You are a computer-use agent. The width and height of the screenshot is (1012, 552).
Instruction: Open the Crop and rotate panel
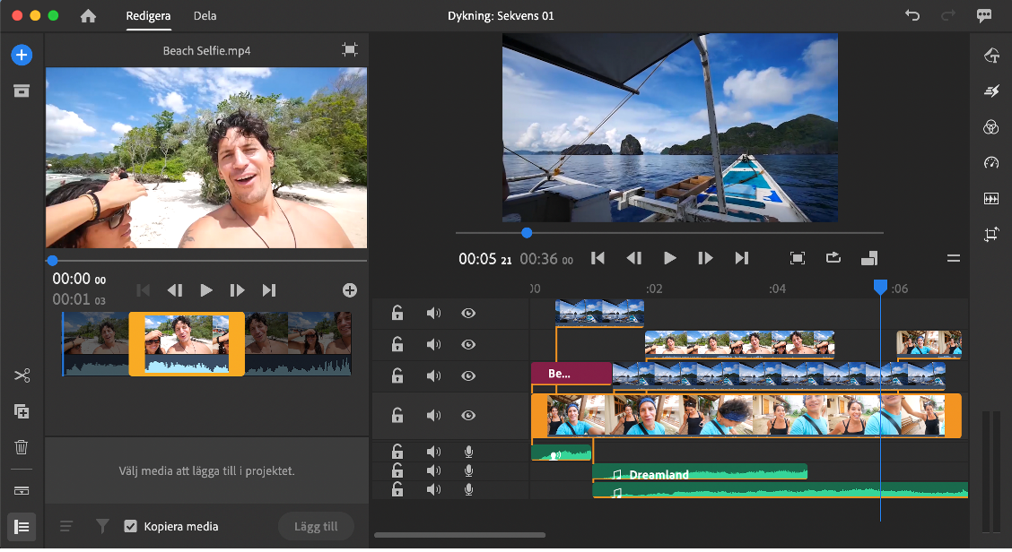pyautogui.click(x=990, y=235)
